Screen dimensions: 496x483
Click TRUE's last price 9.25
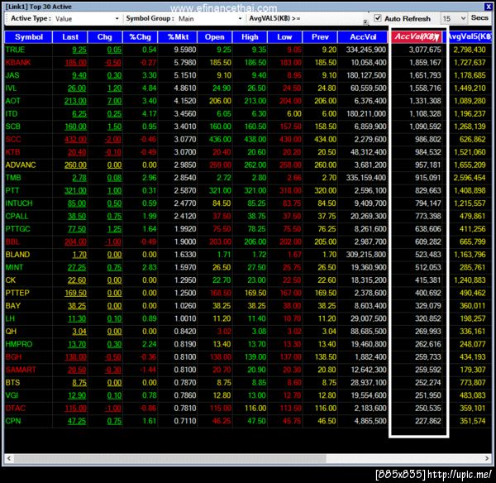(79, 50)
